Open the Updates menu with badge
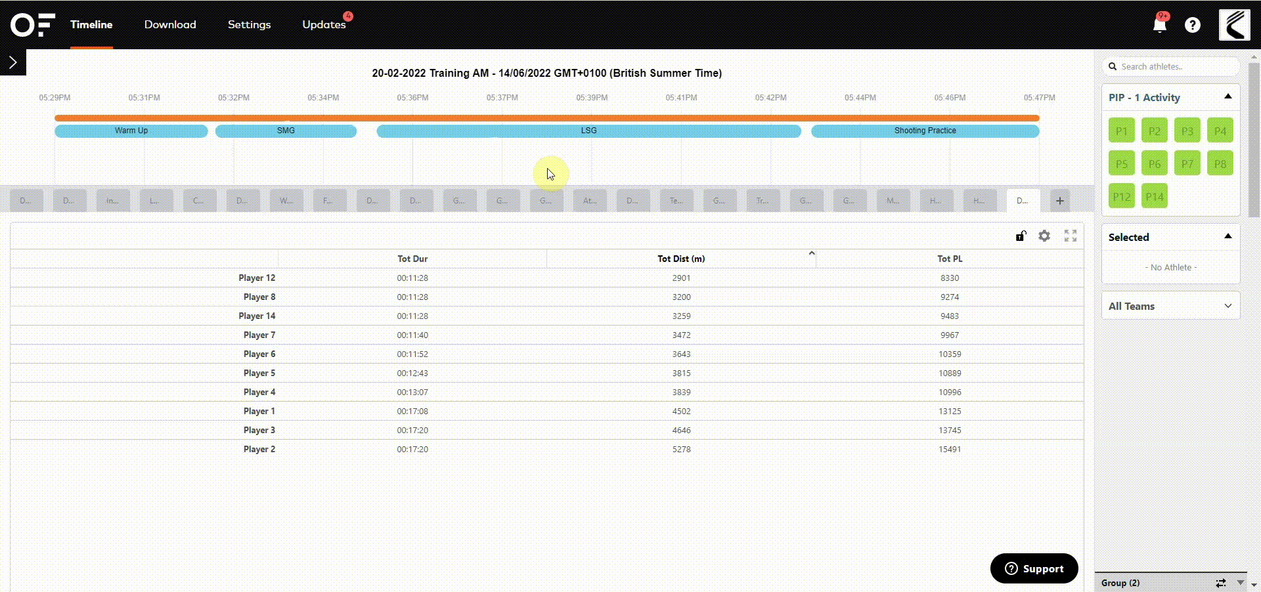1261x592 pixels. [324, 25]
